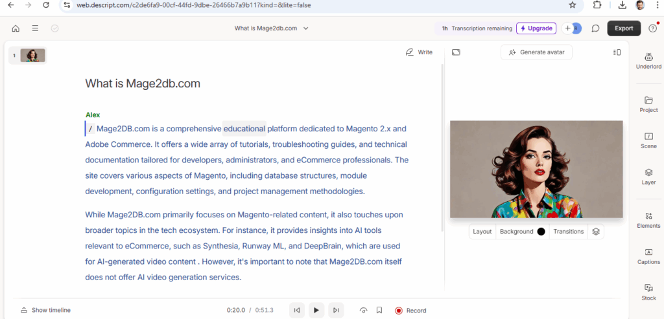This screenshot has height=319, width=664.
Task: Open the Underlord panel
Action: click(x=648, y=61)
